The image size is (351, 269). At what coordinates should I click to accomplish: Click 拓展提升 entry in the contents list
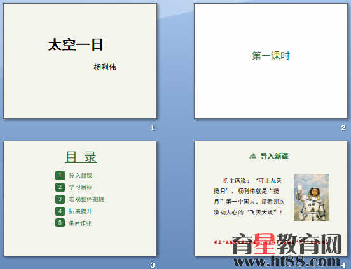tap(80, 211)
